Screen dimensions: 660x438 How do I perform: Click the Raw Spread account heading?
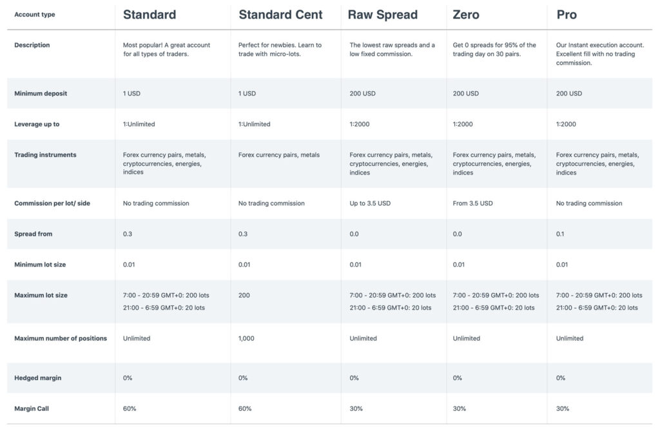[383, 15]
